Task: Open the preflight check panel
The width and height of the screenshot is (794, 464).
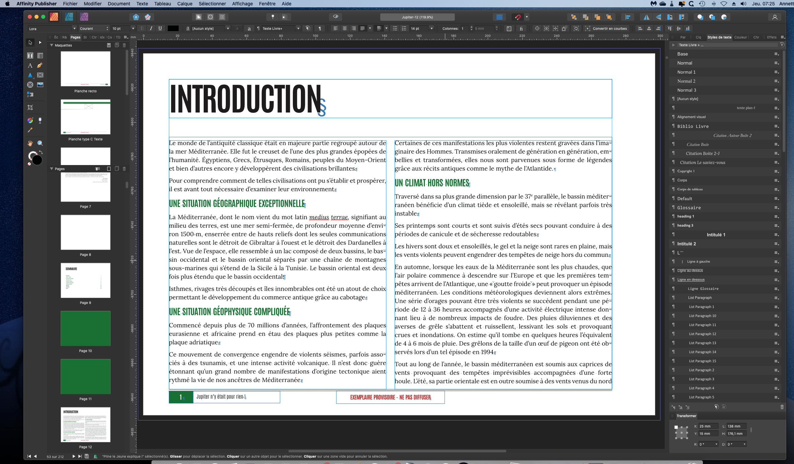Action: pos(336,16)
